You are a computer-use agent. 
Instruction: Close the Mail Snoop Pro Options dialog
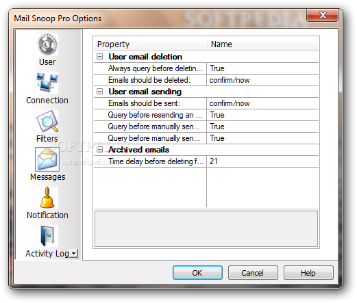click(x=322, y=15)
